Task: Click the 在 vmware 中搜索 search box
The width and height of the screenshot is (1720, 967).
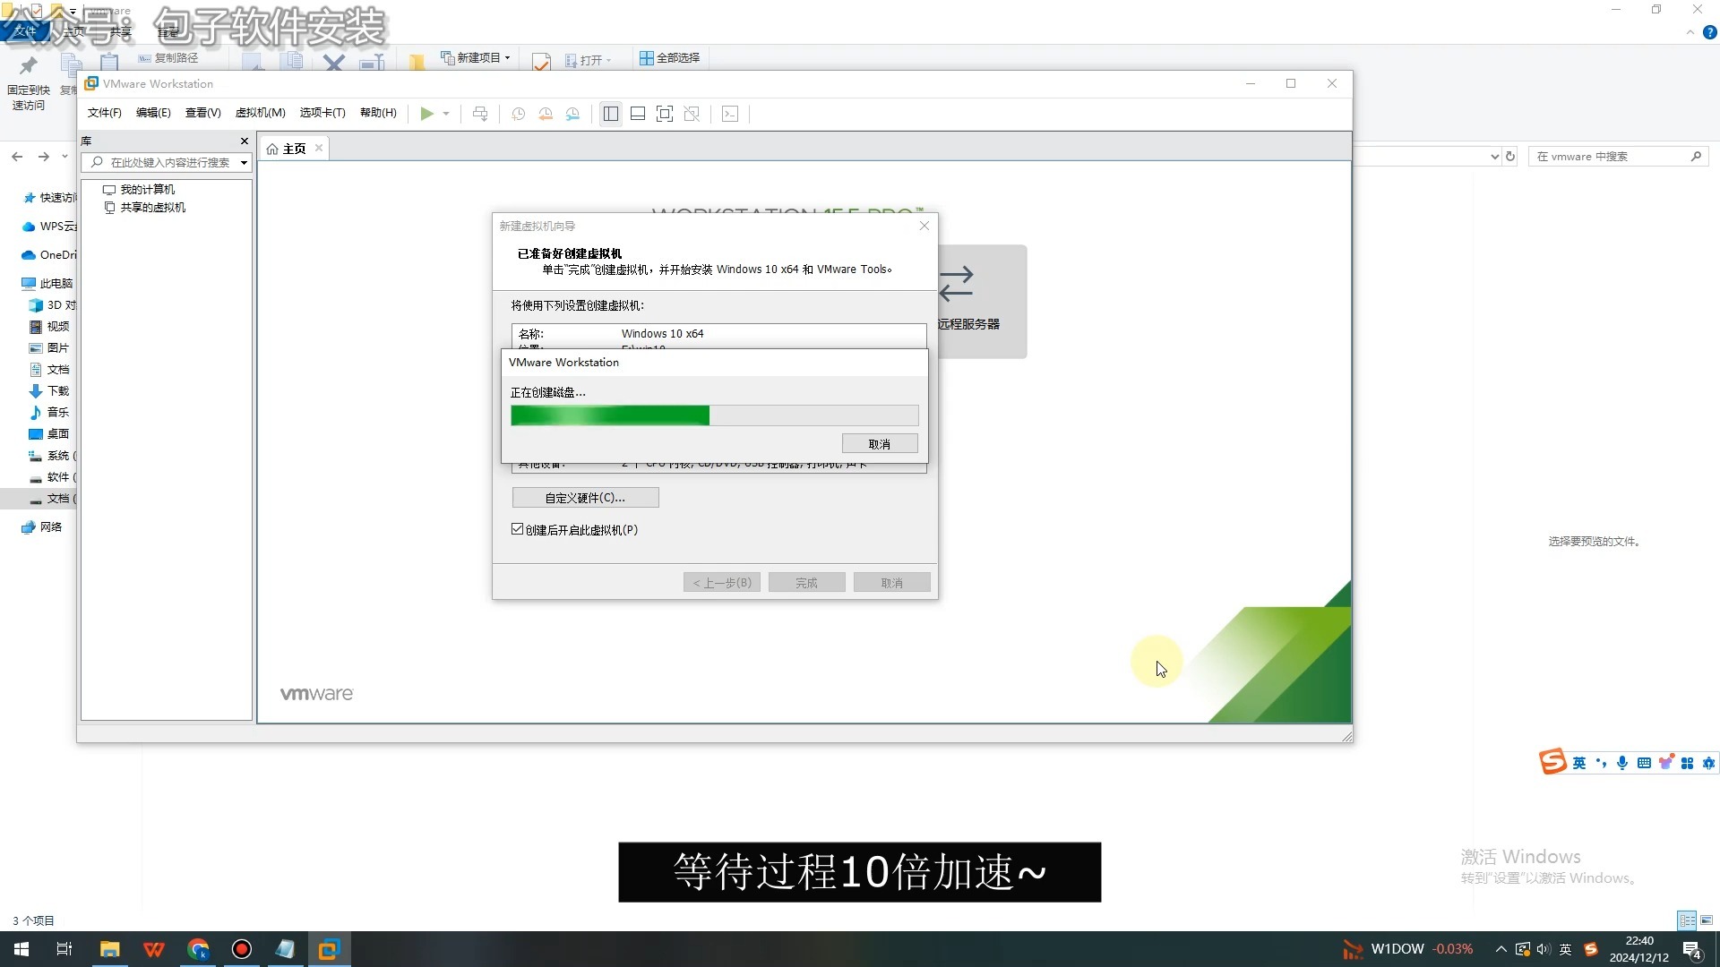Action: (1618, 157)
